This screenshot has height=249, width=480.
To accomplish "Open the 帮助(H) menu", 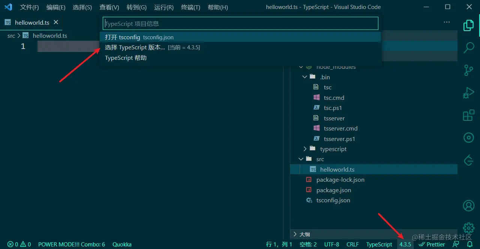I will tap(217, 7).
